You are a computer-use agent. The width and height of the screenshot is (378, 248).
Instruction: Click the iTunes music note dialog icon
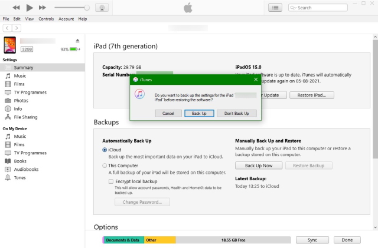139,94
